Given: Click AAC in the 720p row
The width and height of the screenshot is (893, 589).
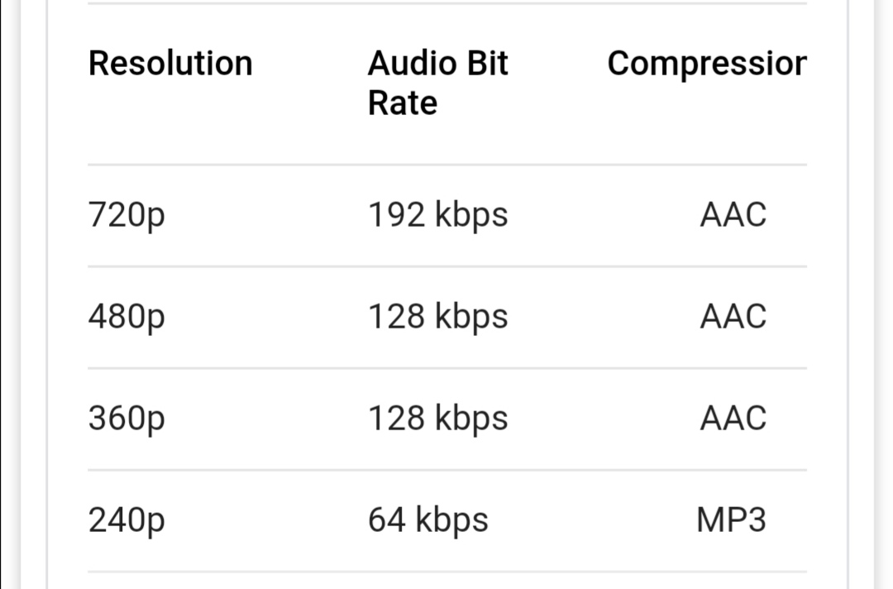Looking at the screenshot, I should click(733, 215).
